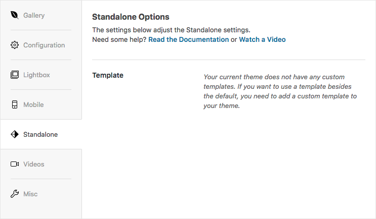
Task: Click the Gallery leaf icon
Action: coord(15,15)
